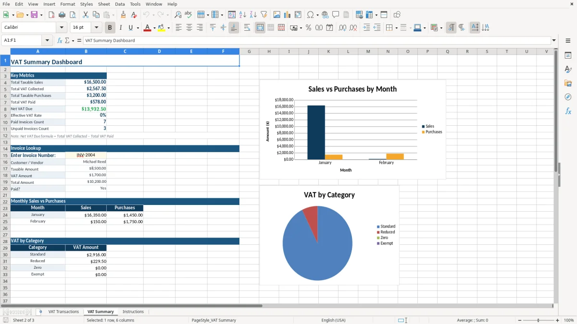This screenshot has height=324, width=577.
Task: Open sidebar Properties panel icon
Action: [568, 56]
